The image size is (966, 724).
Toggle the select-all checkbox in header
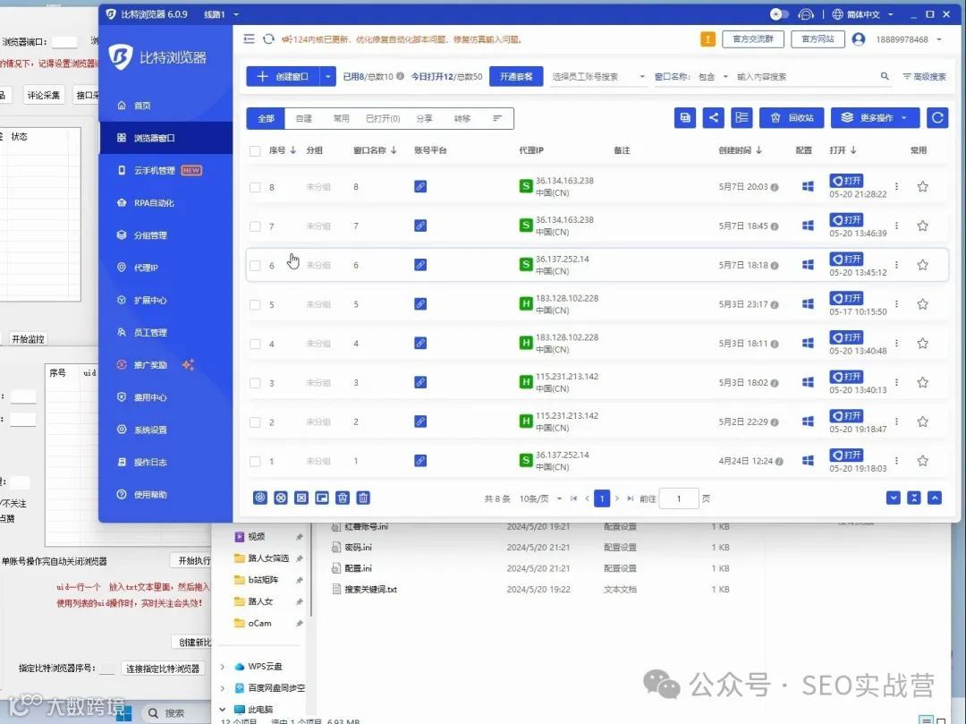255,151
